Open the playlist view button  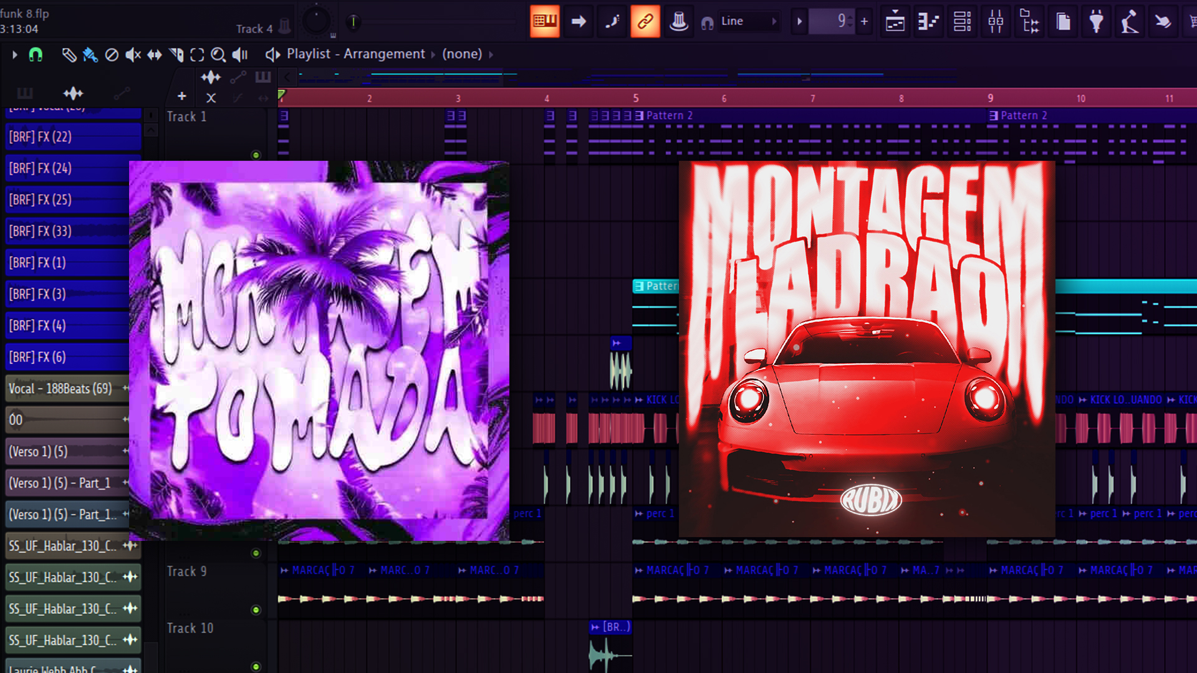point(895,22)
